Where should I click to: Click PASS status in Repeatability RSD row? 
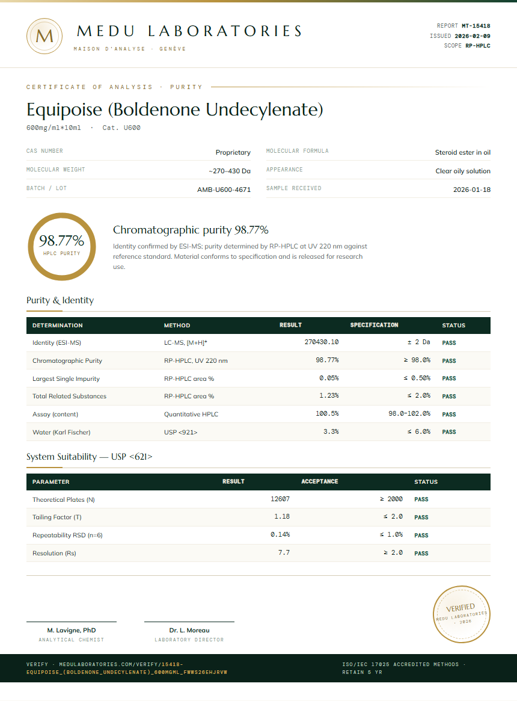[421, 535]
